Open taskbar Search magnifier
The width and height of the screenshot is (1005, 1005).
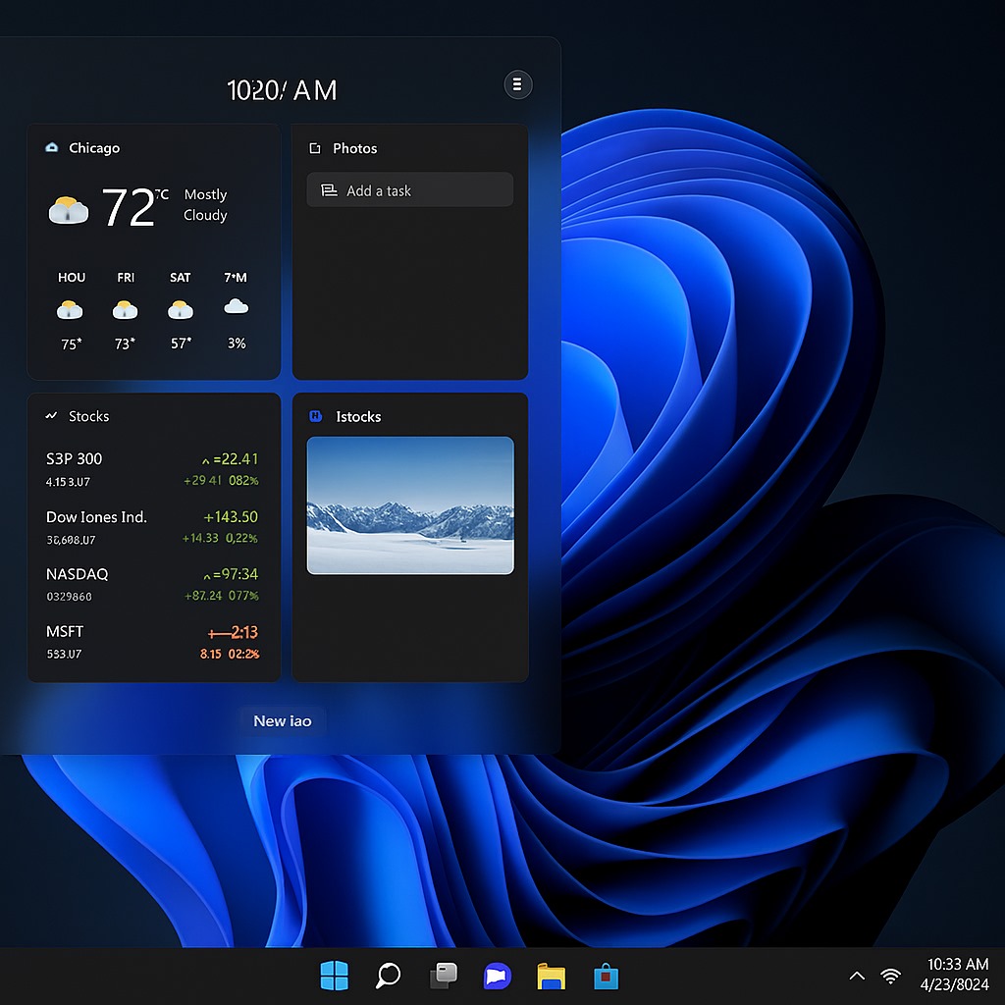[x=389, y=976]
